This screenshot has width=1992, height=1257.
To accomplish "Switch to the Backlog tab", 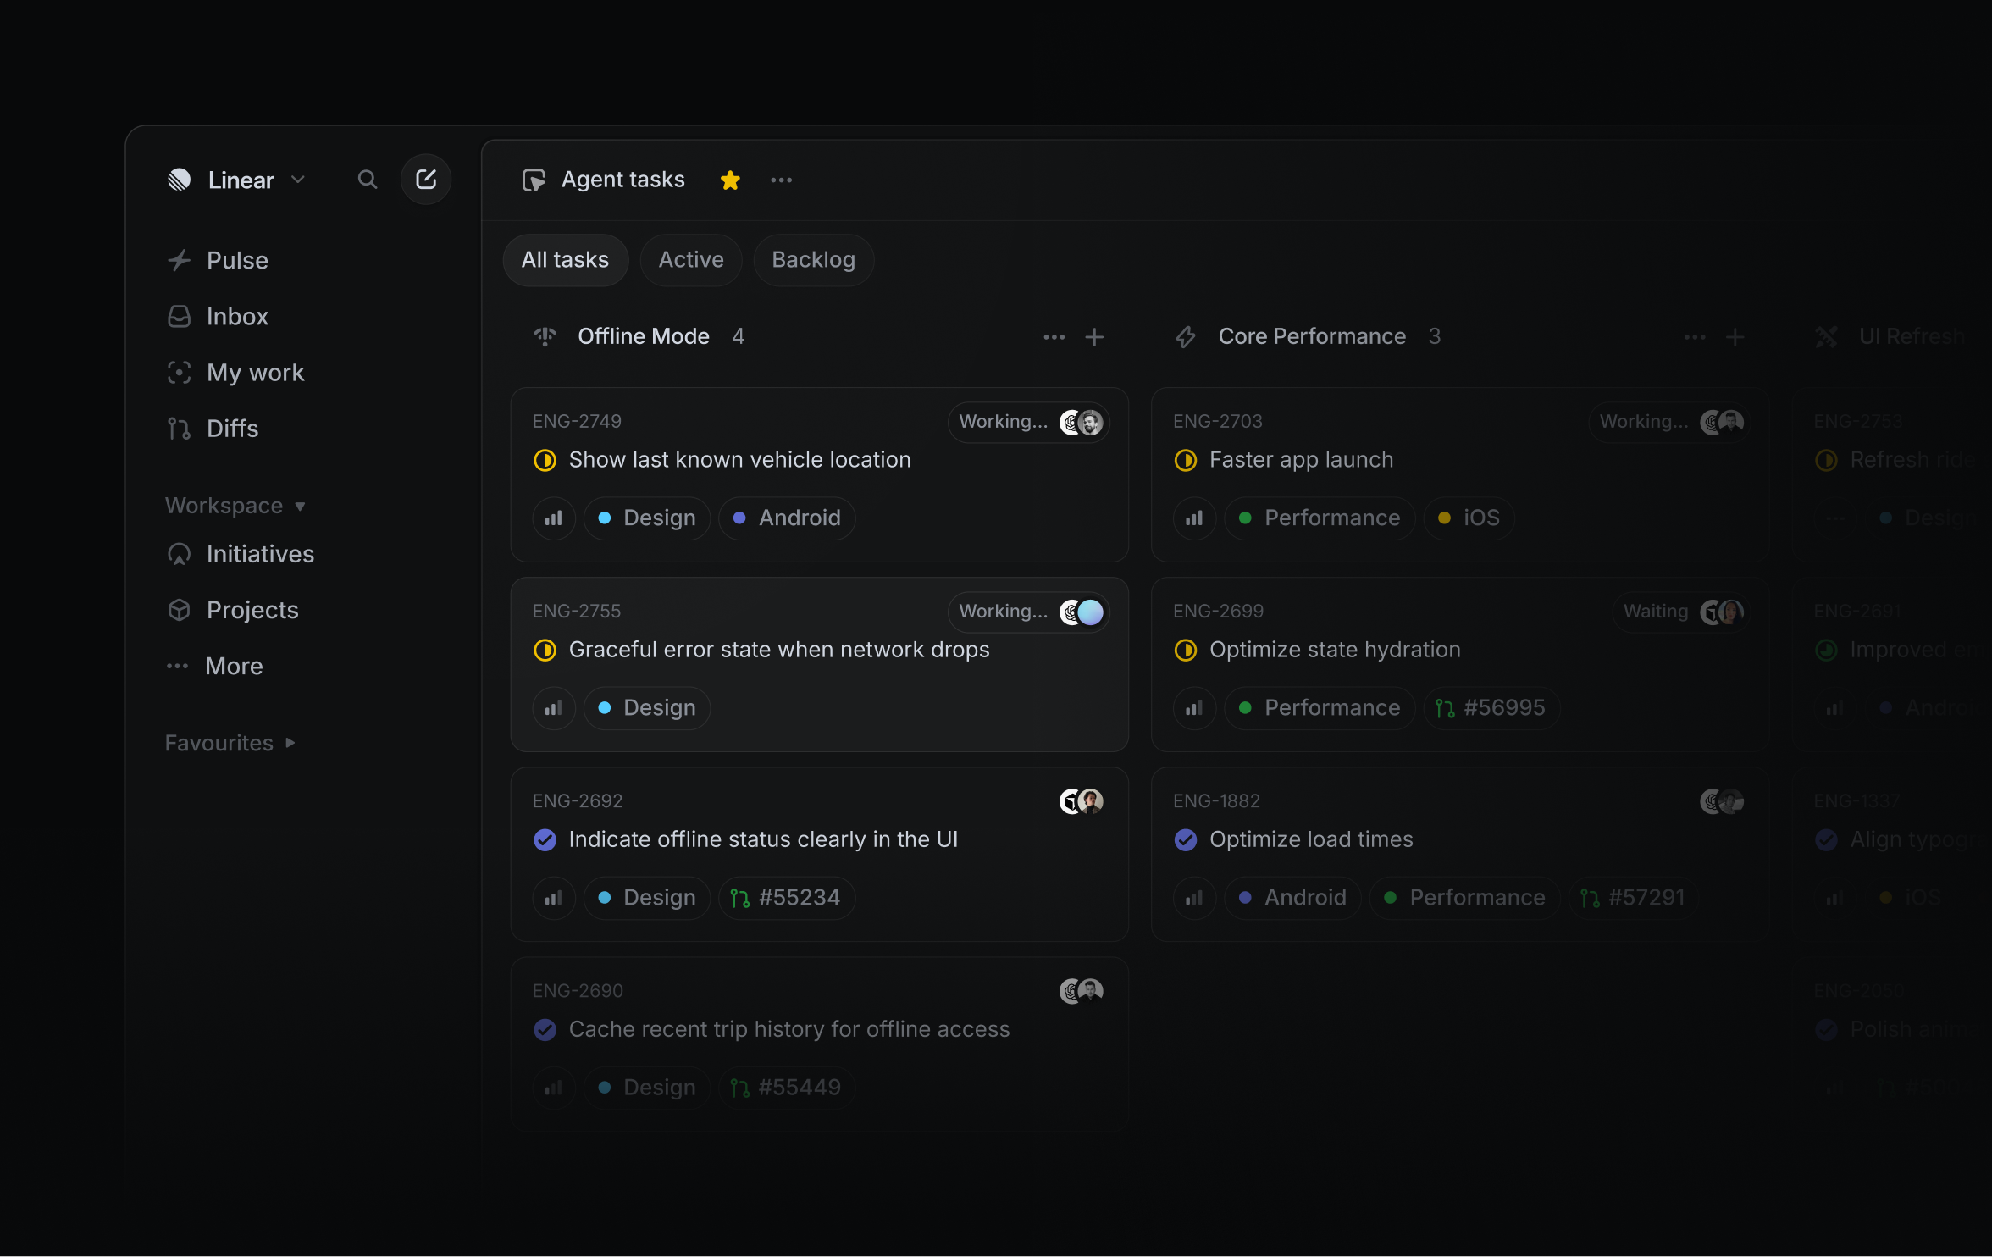I will [x=813, y=260].
